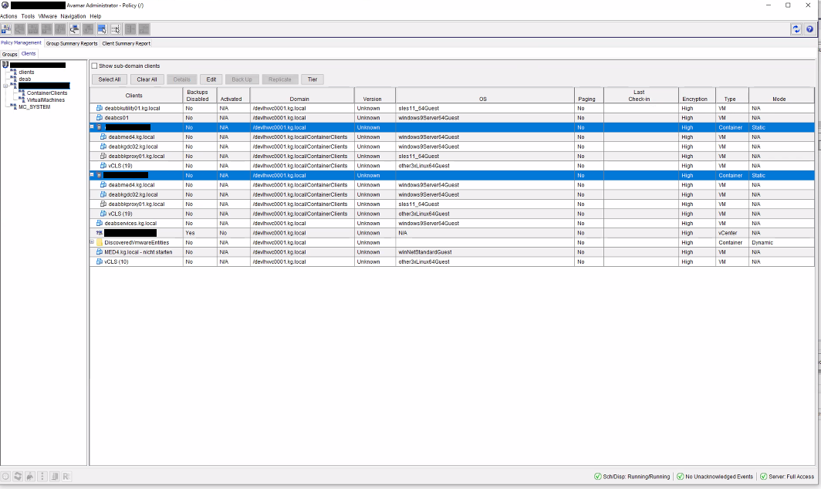Switch to the Group Summary Reports tab
This screenshot has width=821, height=489.
pyautogui.click(x=72, y=43)
